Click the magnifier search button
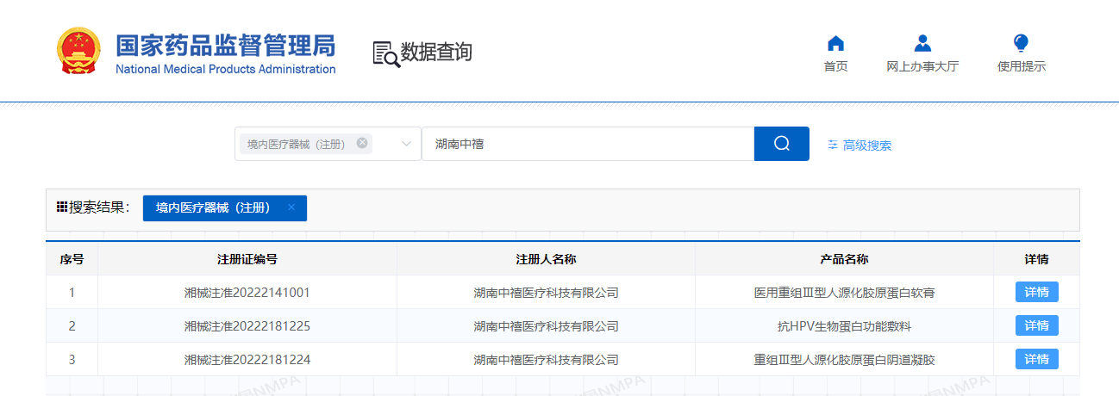This screenshot has height=396, width=1119. (x=781, y=144)
